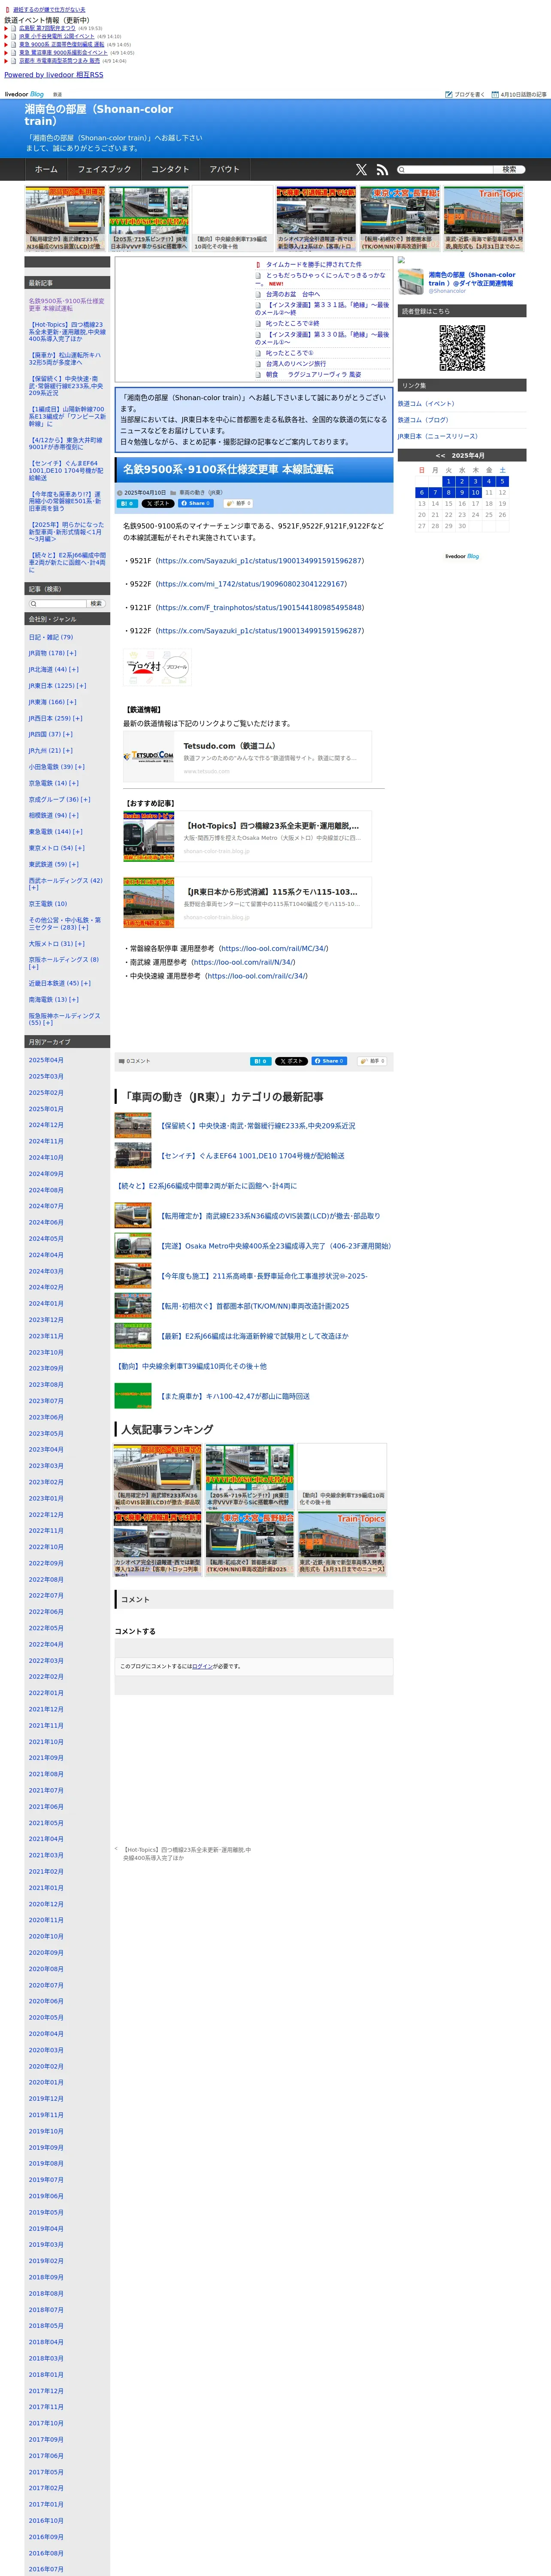Open the 日記・雑記 (79) category
The height and width of the screenshot is (2576, 551).
pos(50,637)
